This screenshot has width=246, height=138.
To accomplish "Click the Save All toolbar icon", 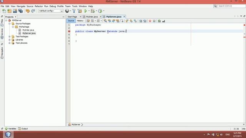I will tap(20, 11).
